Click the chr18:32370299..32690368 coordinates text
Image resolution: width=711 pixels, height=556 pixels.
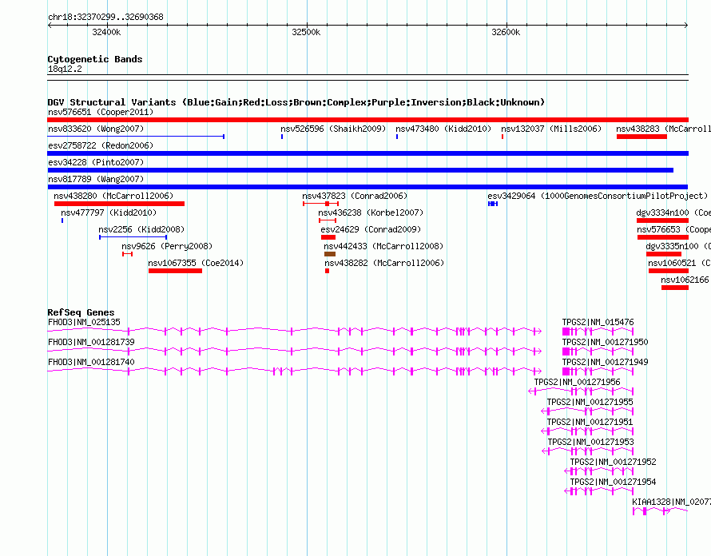click(x=105, y=18)
